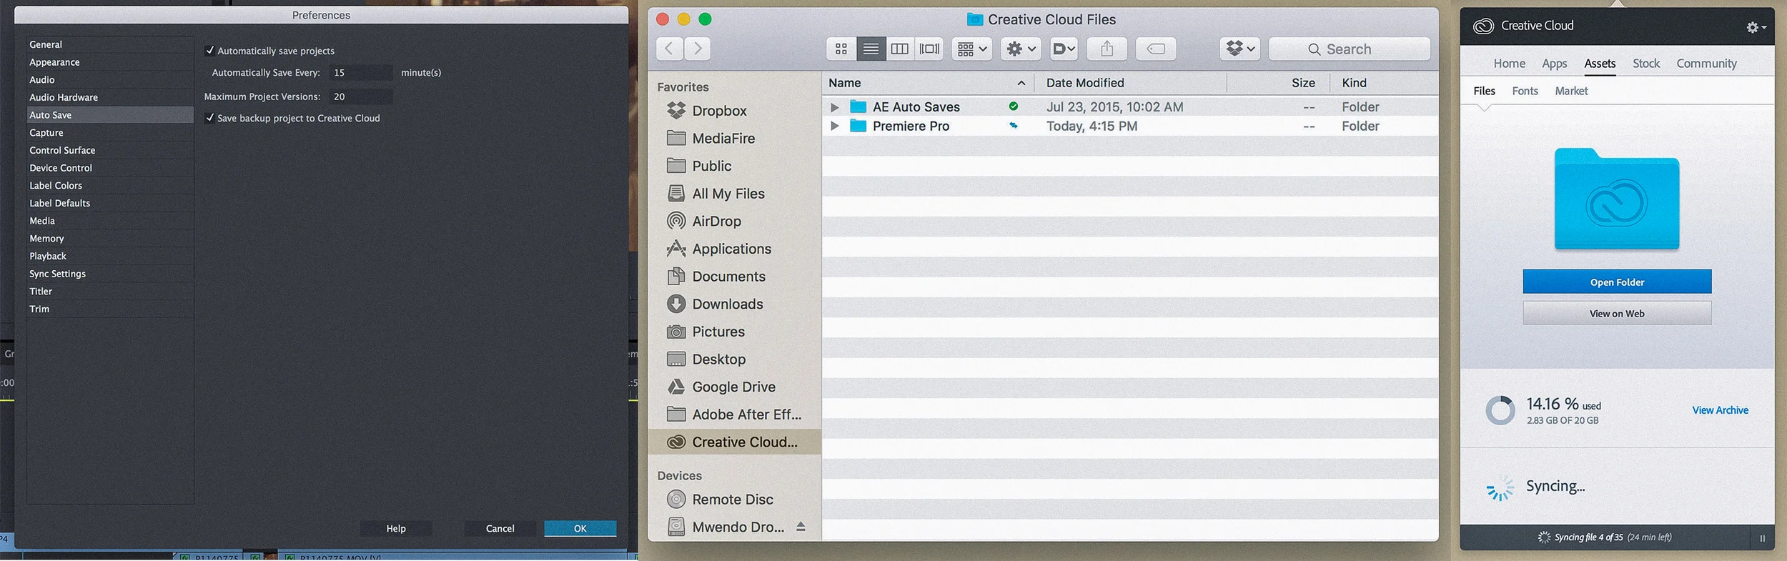This screenshot has width=1787, height=561.
Task: Select Auto Save in Preferences list
Action: pyautogui.click(x=110, y=115)
